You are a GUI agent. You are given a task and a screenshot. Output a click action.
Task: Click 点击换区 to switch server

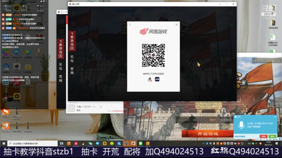click(226, 120)
